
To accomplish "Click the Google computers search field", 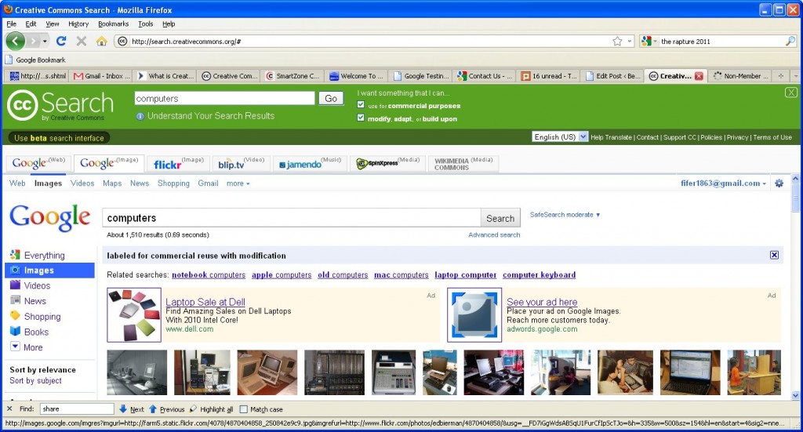I will click(292, 218).
